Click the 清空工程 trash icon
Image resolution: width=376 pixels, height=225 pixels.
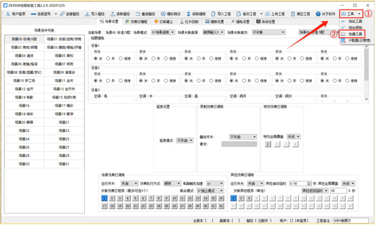pos(293,14)
